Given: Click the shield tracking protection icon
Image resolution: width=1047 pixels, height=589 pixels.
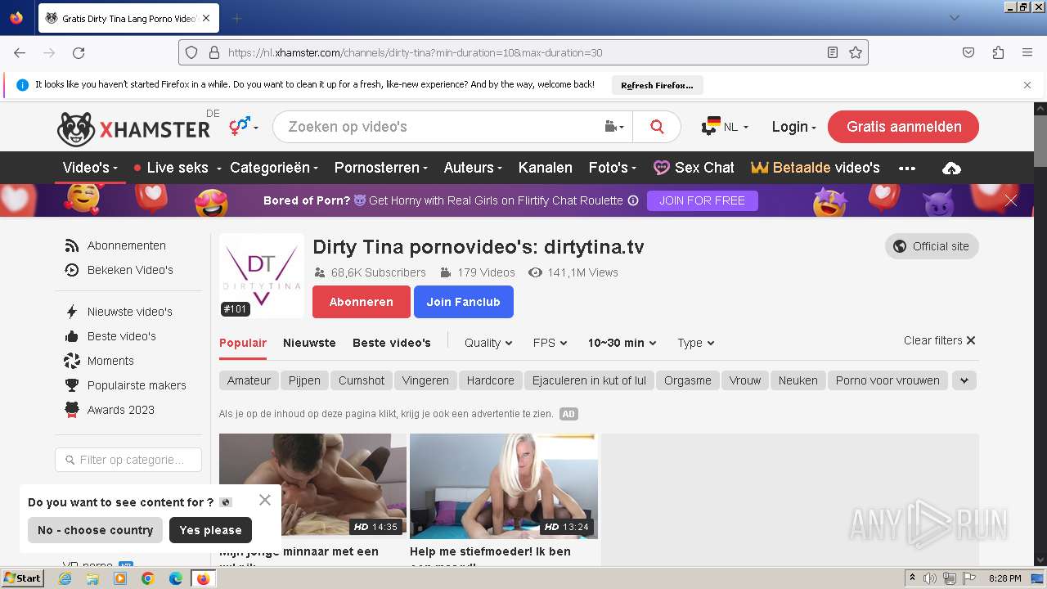Looking at the screenshot, I should click(191, 52).
